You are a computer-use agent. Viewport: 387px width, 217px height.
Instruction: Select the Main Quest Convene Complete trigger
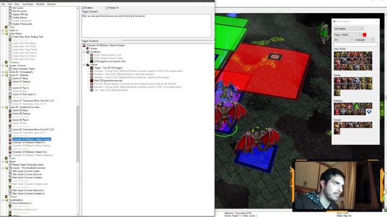(x=27, y=178)
